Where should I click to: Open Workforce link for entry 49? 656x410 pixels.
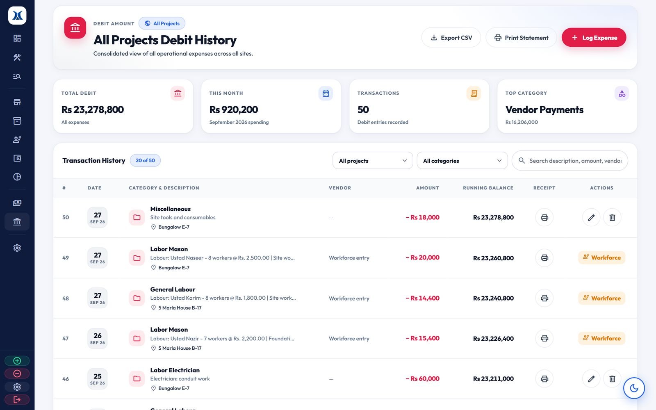601,257
